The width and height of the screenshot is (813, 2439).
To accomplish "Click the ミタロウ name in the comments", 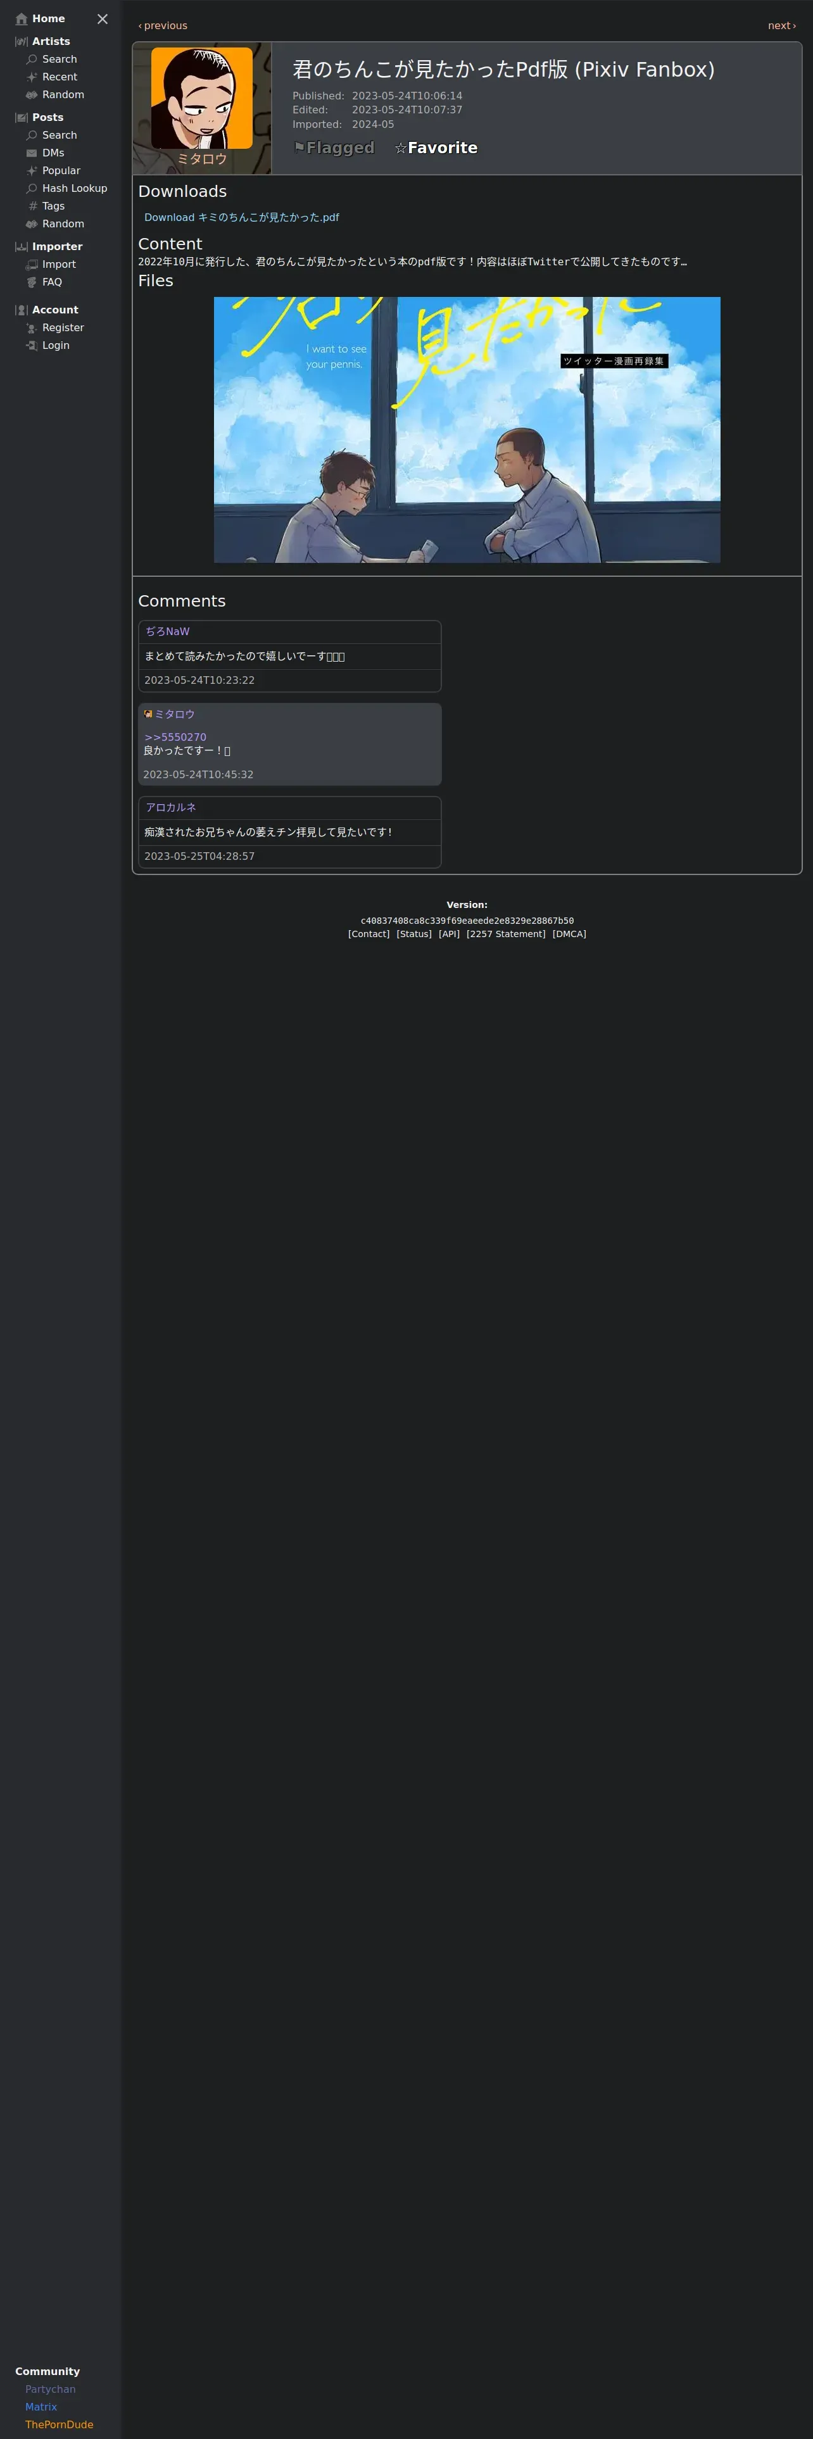I will pyautogui.click(x=174, y=715).
